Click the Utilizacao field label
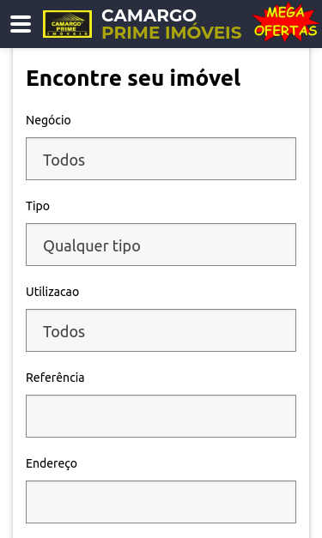This screenshot has height=538, width=322. [x=52, y=292]
